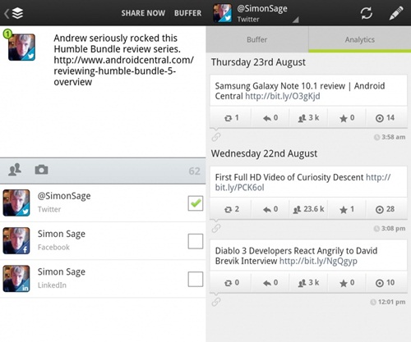Tap the add people icon

(x=15, y=170)
